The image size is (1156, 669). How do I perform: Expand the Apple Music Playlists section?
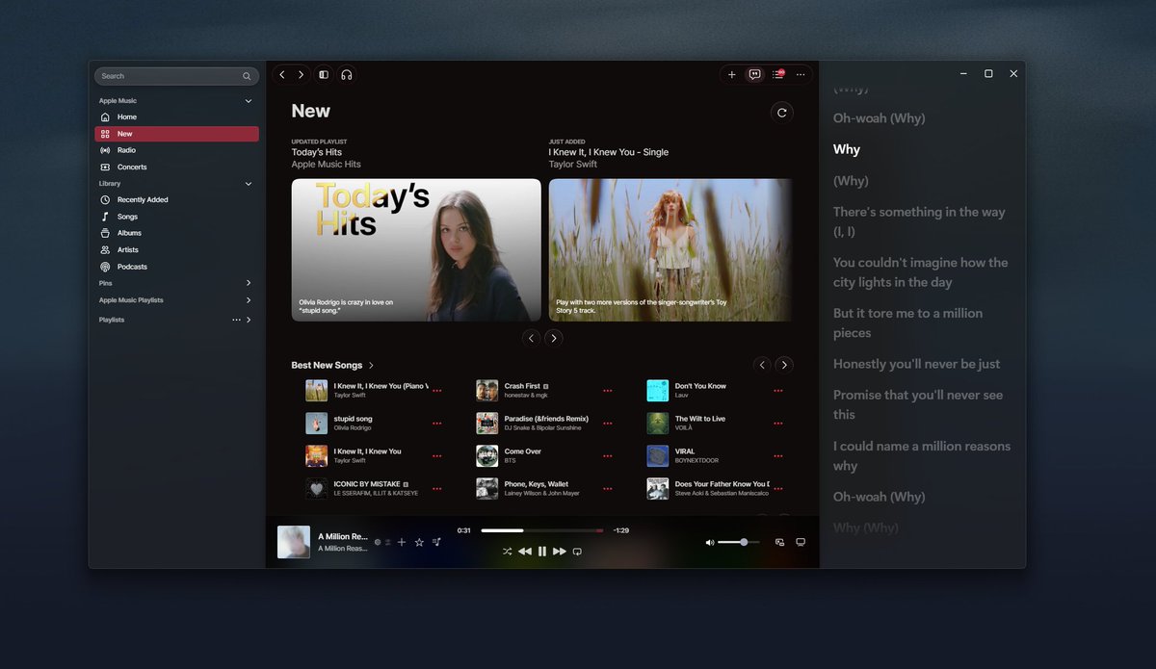[249, 300]
